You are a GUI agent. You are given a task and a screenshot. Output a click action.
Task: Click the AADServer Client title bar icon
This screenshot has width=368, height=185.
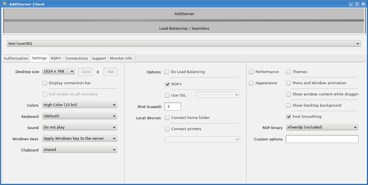pos(5,4)
